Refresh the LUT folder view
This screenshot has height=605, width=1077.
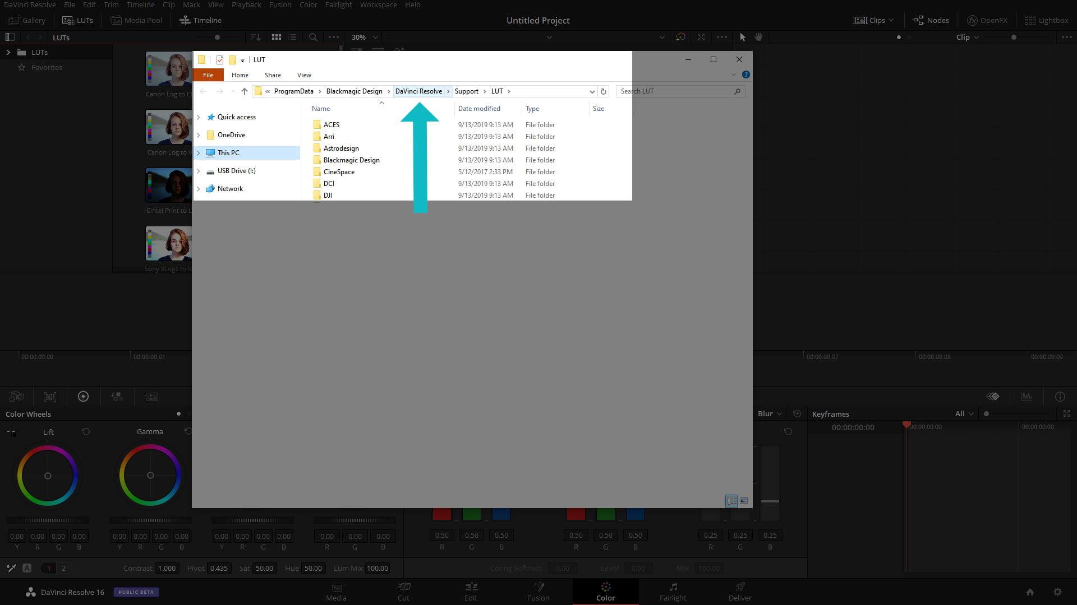click(x=604, y=91)
